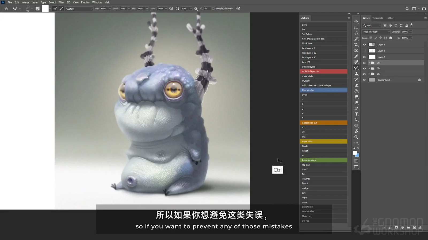This screenshot has height=240, width=428.
Task: Click the Home icon in options bar
Action: coord(6,9)
